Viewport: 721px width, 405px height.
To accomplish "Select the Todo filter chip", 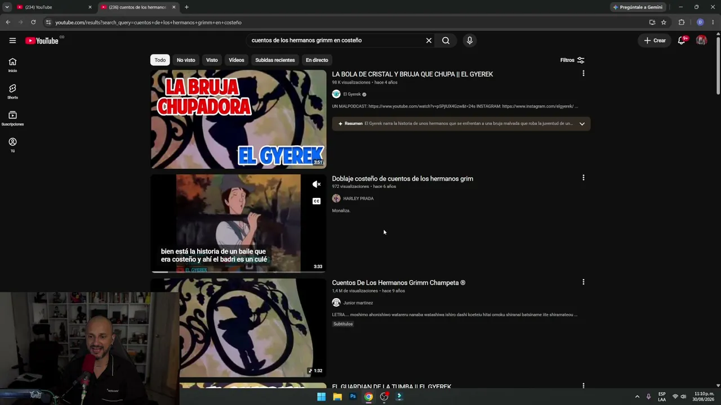I will pyautogui.click(x=161, y=60).
